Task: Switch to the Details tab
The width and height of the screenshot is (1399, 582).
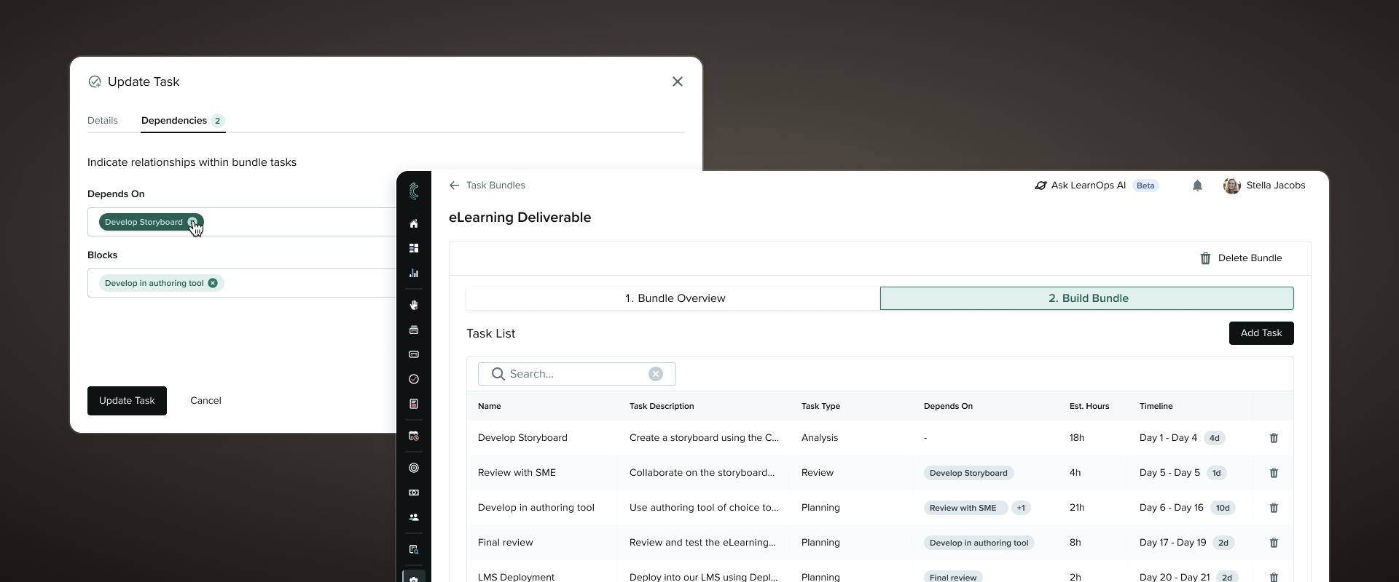Action: pos(103,121)
